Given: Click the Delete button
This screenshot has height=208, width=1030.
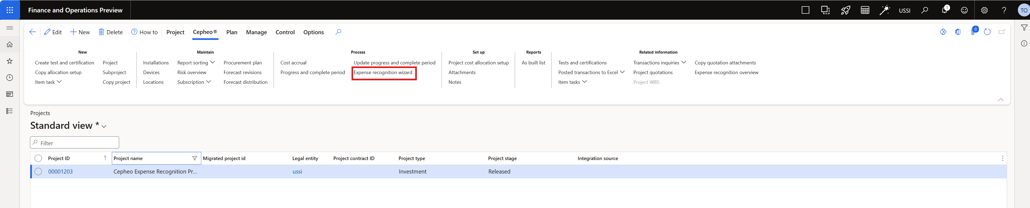Looking at the screenshot, I should (x=111, y=32).
